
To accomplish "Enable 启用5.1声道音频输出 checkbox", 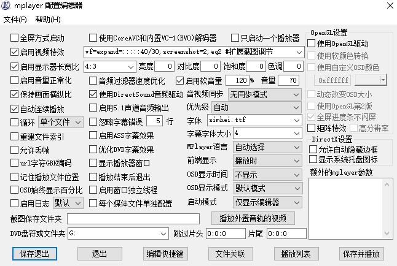I will click(93, 108).
